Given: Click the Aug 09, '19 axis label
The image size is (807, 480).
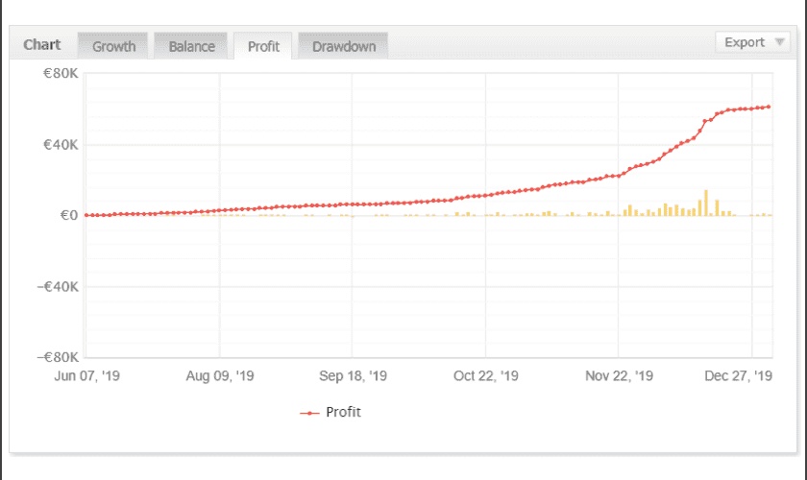Looking at the screenshot, I should click(220, 376).
